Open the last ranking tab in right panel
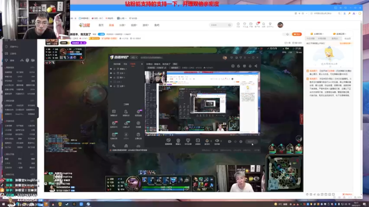Image resolution: width=369 pixels, height=207 pixels. click(x=347, y=39)
